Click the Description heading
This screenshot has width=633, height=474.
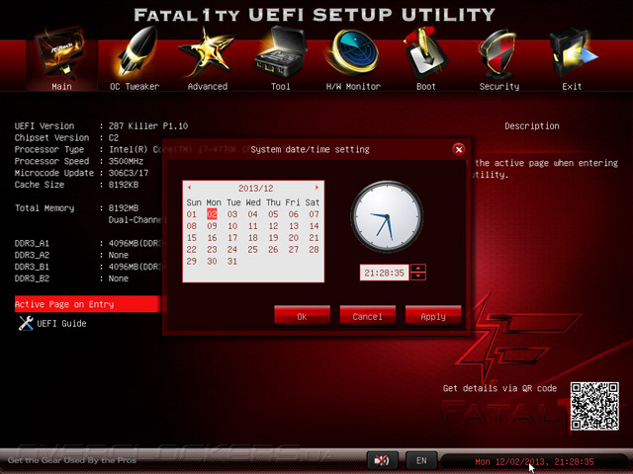coord(532,125)
